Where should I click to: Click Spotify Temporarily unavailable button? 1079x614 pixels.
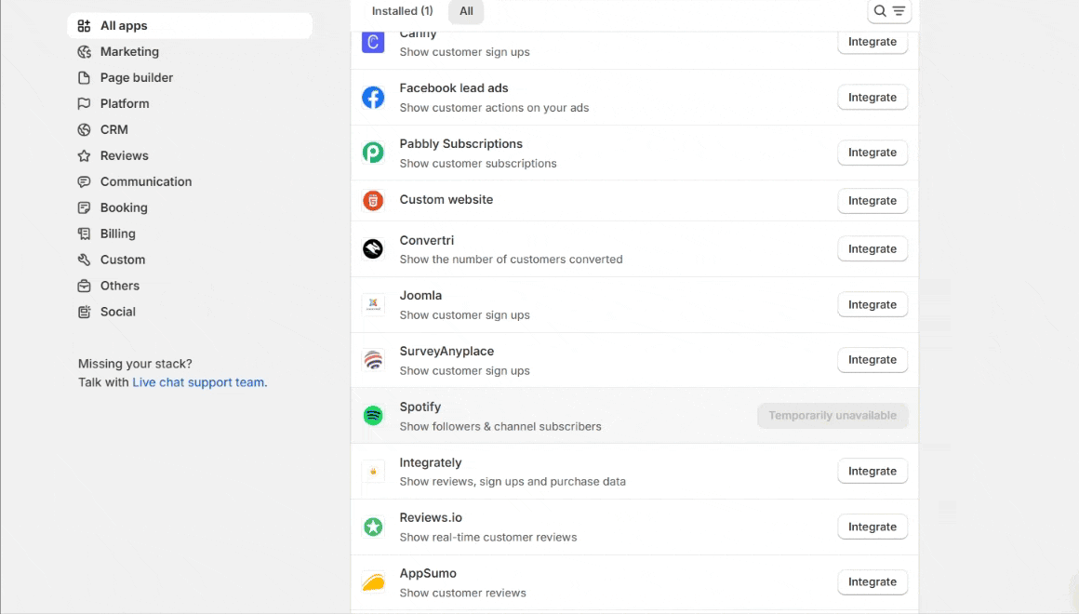point(833,415)
